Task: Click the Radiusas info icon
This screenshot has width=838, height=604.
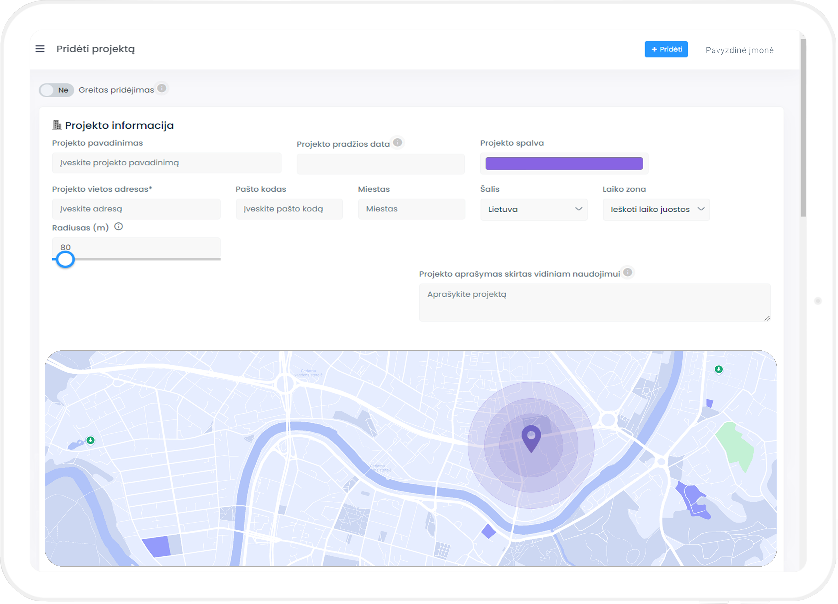Action: point(118,227)
